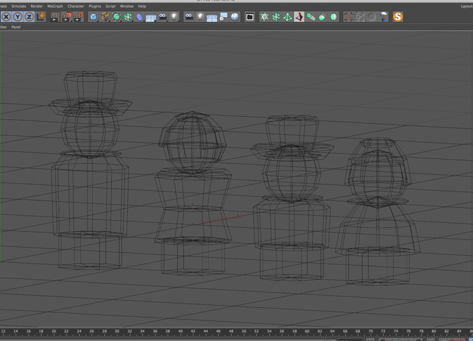Click the gray dotted circle icon

tap(372, 17)
